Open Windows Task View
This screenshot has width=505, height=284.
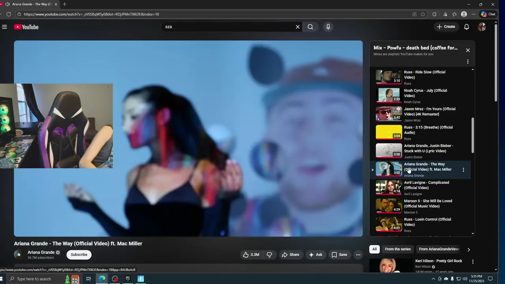[88, 279]
